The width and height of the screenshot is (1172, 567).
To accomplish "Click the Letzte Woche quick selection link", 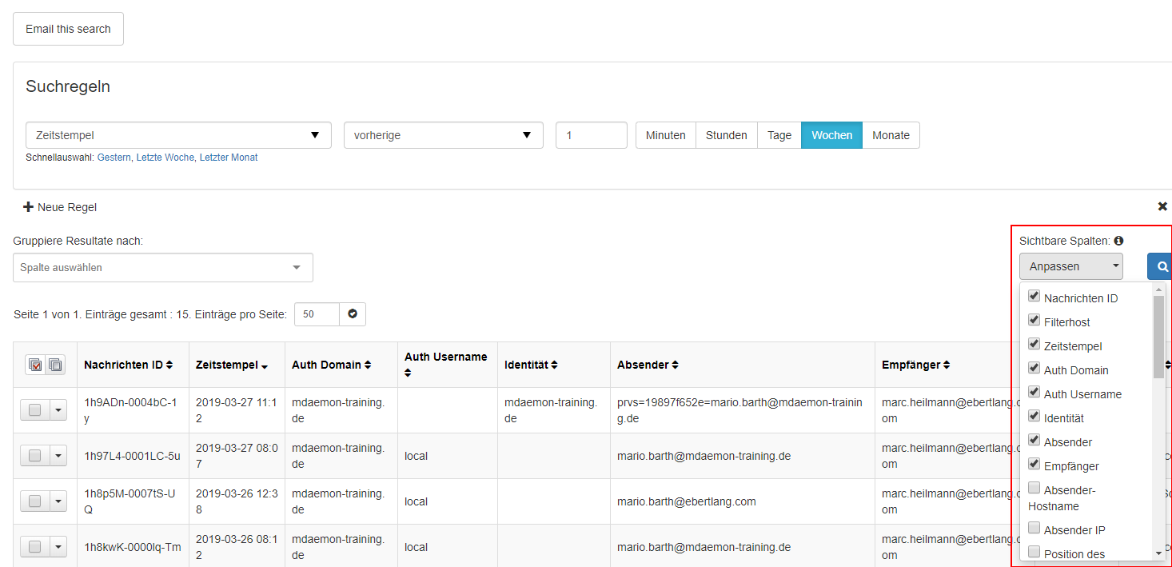I will click(x=165, y=158).
